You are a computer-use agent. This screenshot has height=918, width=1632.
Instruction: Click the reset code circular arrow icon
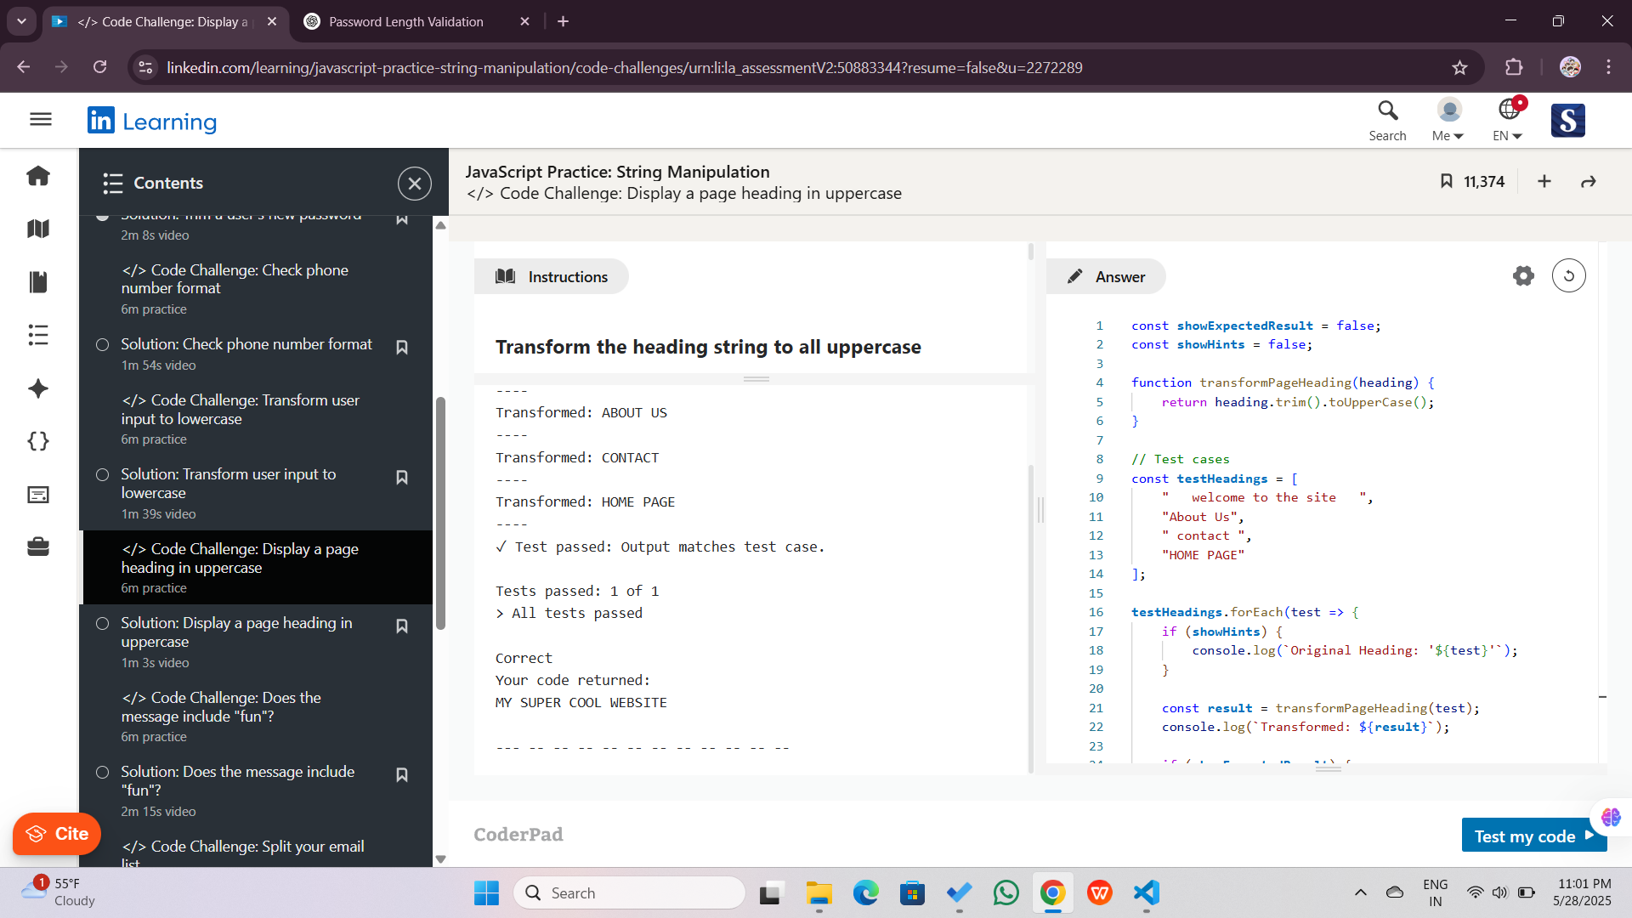tap(1568, 276)
